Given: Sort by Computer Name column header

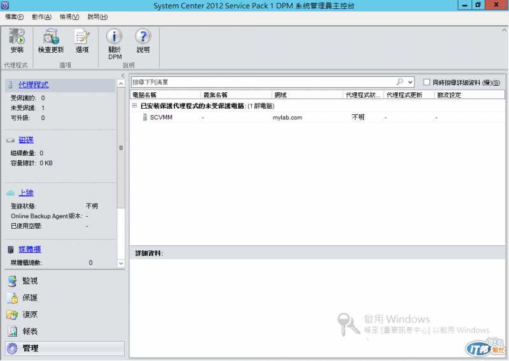Looking at the screenshot, I should [x=165, y=95].
